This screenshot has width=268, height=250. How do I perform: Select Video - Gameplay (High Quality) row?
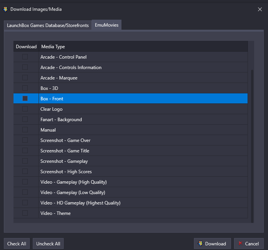click(131, 182)
